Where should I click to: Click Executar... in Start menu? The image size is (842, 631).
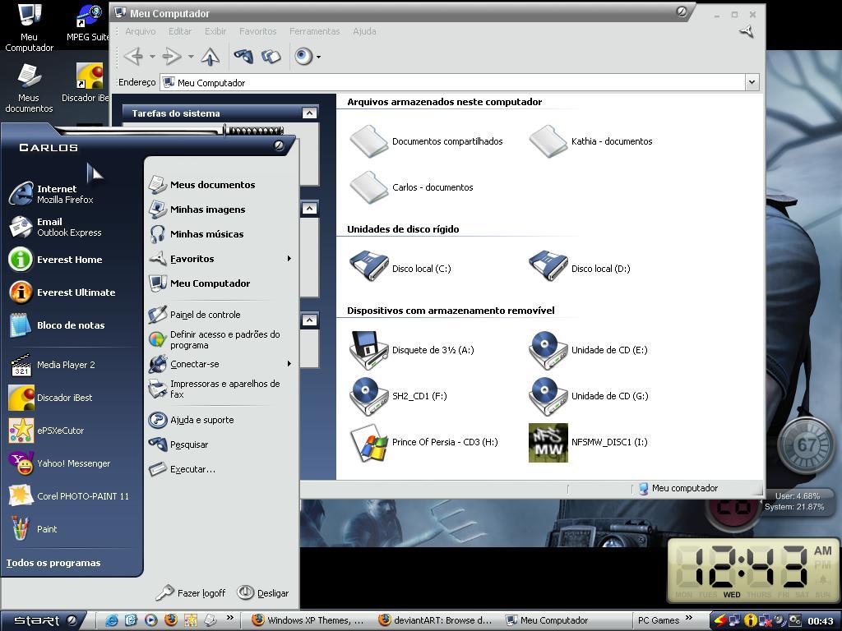pos(221,469)
